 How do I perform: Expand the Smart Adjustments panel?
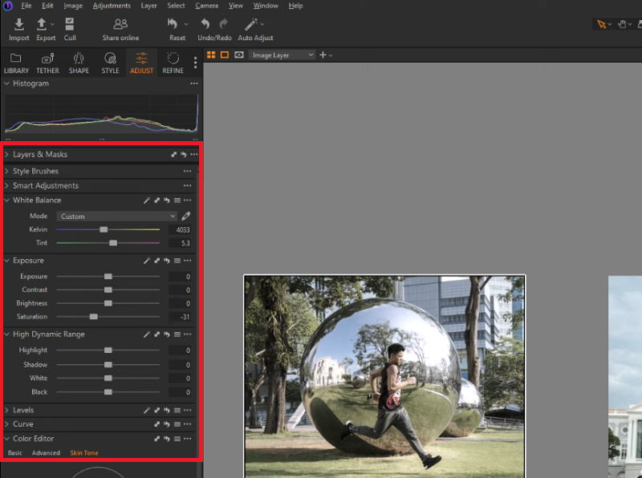coord(6,185)
